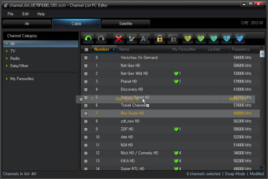The image size is (268, 179).
Task: Add to Favourites 2 heart icon
Action: (201, 38)
